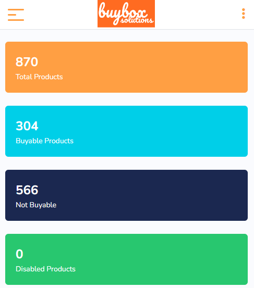The width and height of the screenshot is (254, 288).
Task: Click the 566 not buyable count
Action: click(x=27, y=190)
